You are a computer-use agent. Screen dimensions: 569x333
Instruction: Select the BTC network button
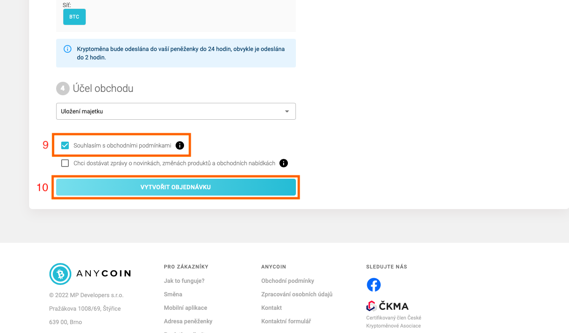point(74,17)
